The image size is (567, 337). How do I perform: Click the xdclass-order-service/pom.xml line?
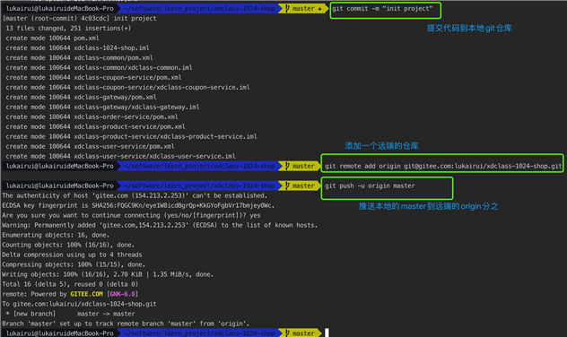(x=92, y=117)
